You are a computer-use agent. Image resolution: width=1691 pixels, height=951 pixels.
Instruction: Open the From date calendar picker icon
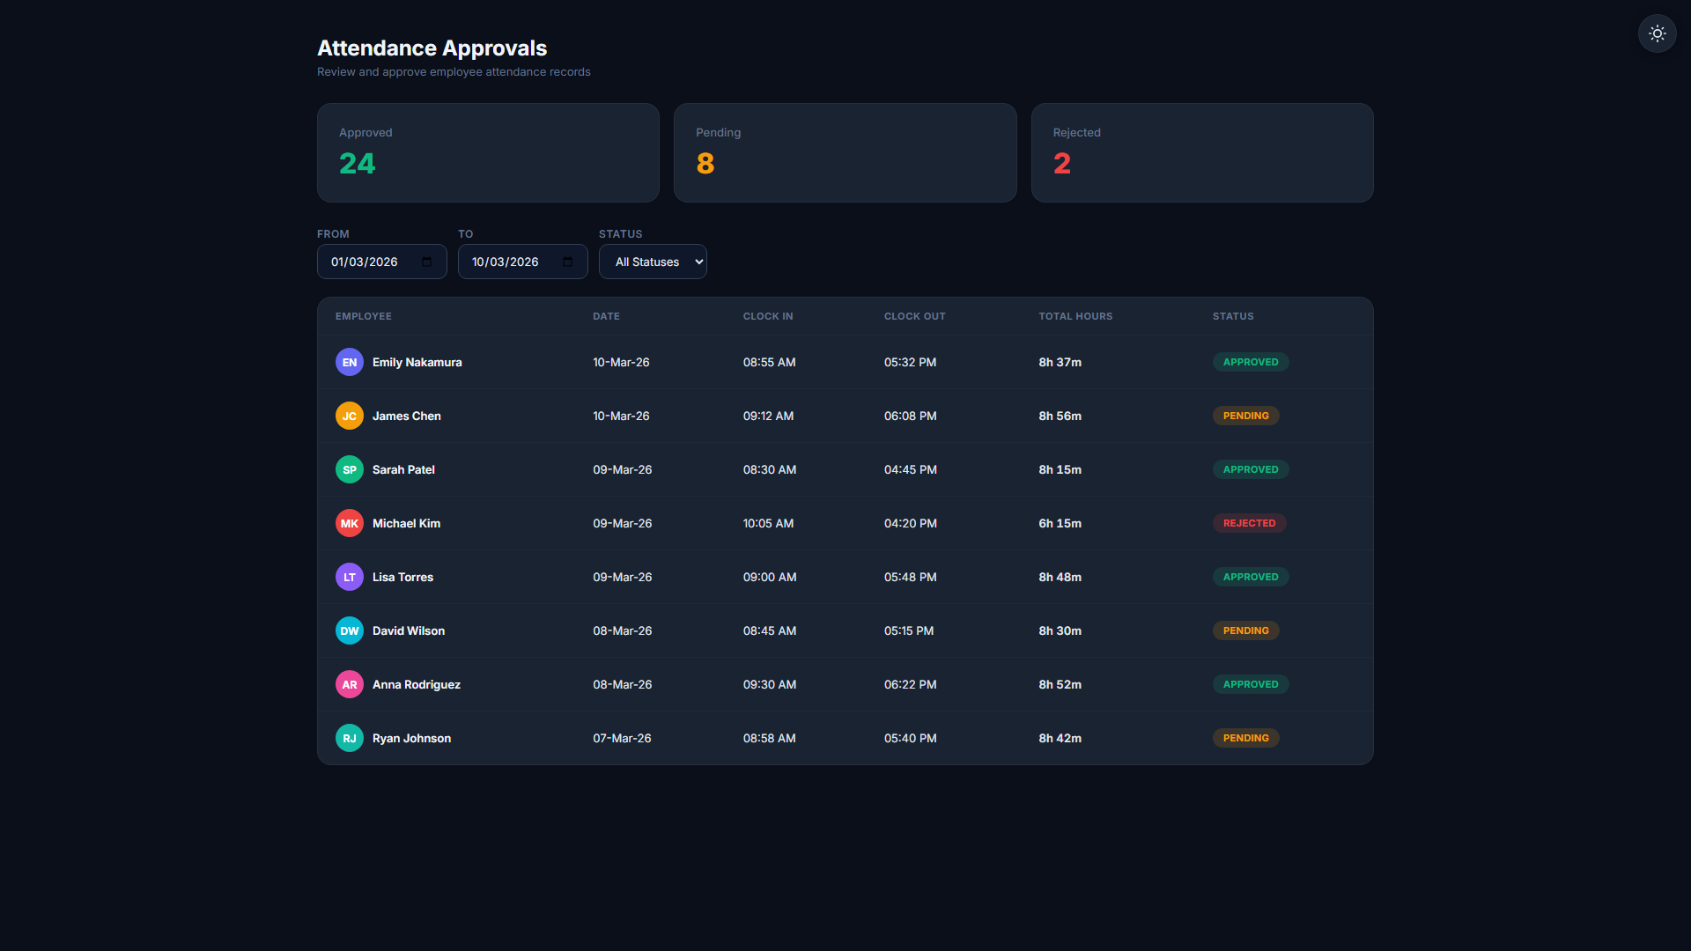[x=427, y=262]
